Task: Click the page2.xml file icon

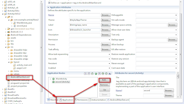Action: tap(15, 68)
